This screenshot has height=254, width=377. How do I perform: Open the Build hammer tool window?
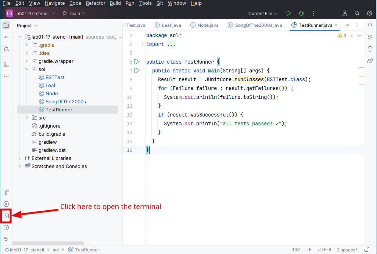6,192
